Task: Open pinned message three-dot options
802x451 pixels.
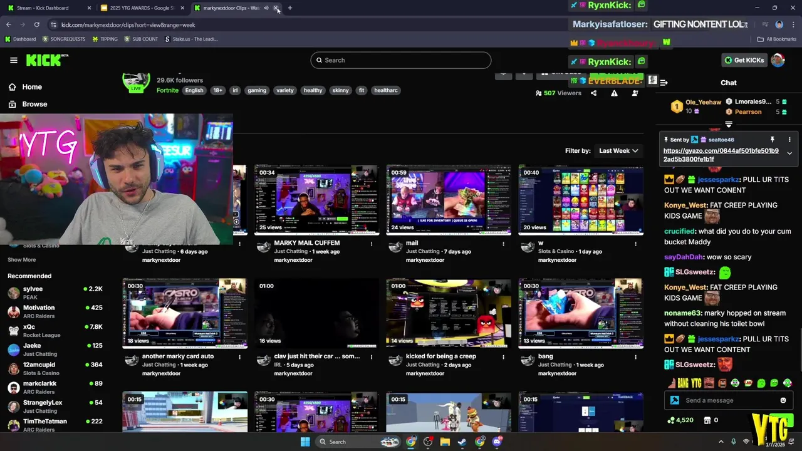Action: (x=789, y=140)
